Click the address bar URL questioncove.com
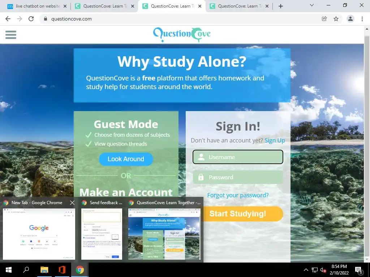The image size is (370, 277). pos(72,19)
